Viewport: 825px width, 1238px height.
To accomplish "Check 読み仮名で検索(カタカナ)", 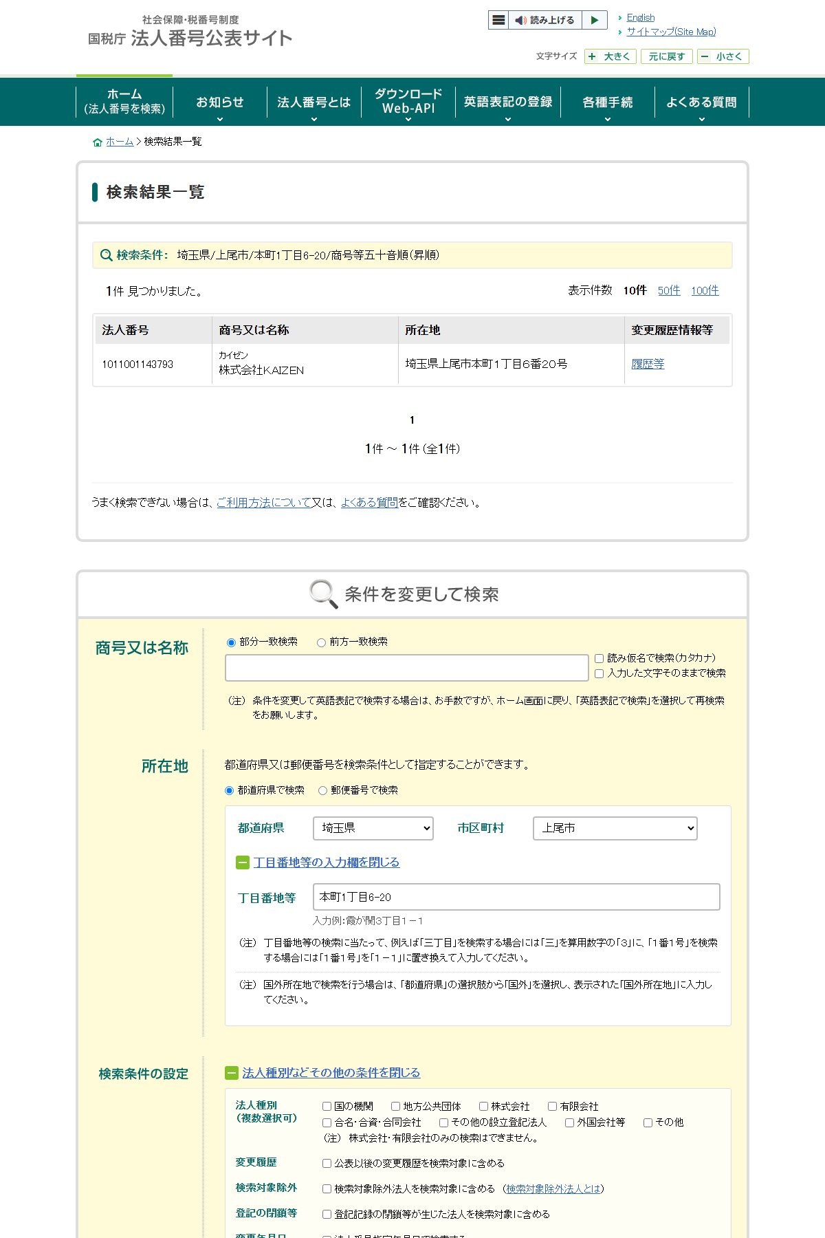I will 599,659.
